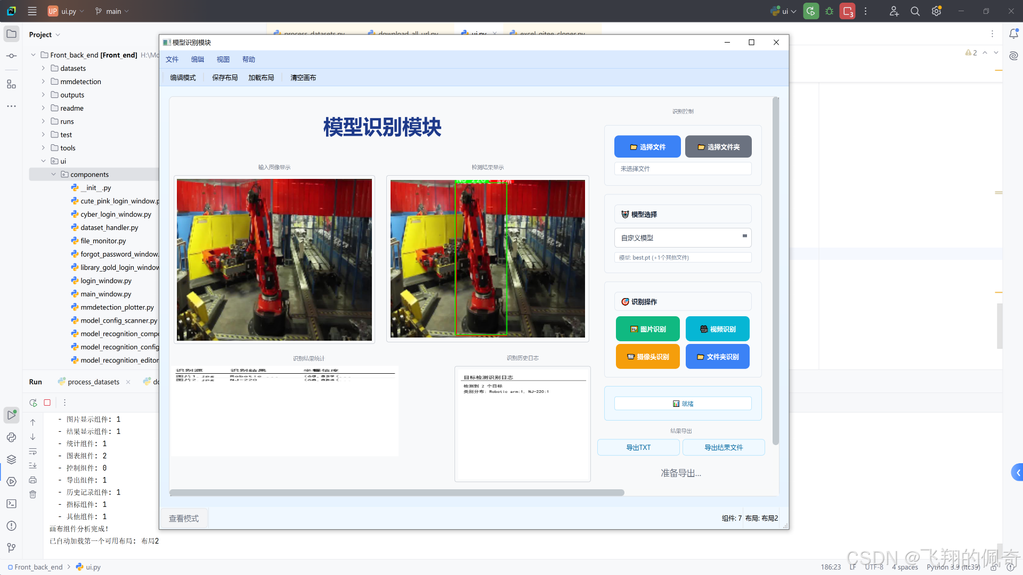The width and height of the screenshot is (1023, 575).
Task: Open the Terminal tool window icon
Action: coord(11,504)
